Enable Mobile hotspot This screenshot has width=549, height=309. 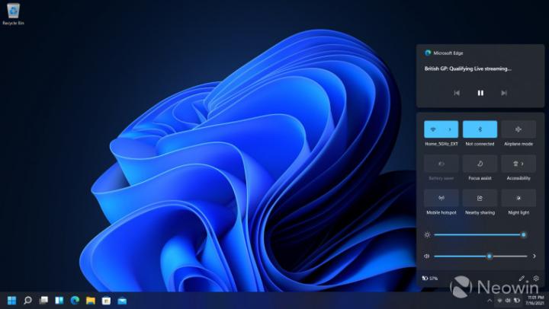[x=441, y=198]
